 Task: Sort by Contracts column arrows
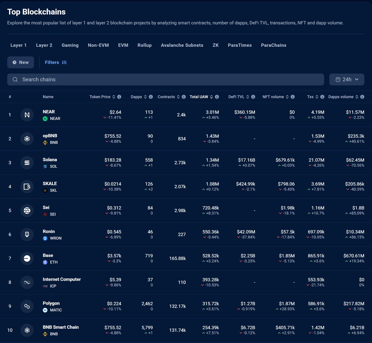click(178, 97)
